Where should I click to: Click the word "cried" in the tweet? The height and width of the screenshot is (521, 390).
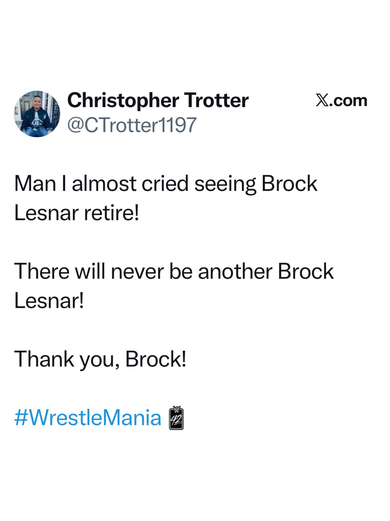click(x=165, y=184)
